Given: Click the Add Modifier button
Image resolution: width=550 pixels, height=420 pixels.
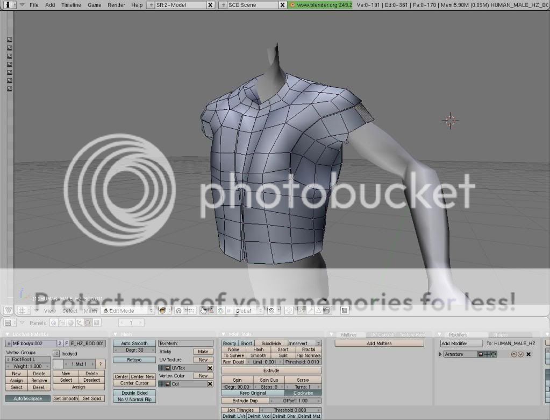Looking at the screenshot, I should (x=461, y=344).
